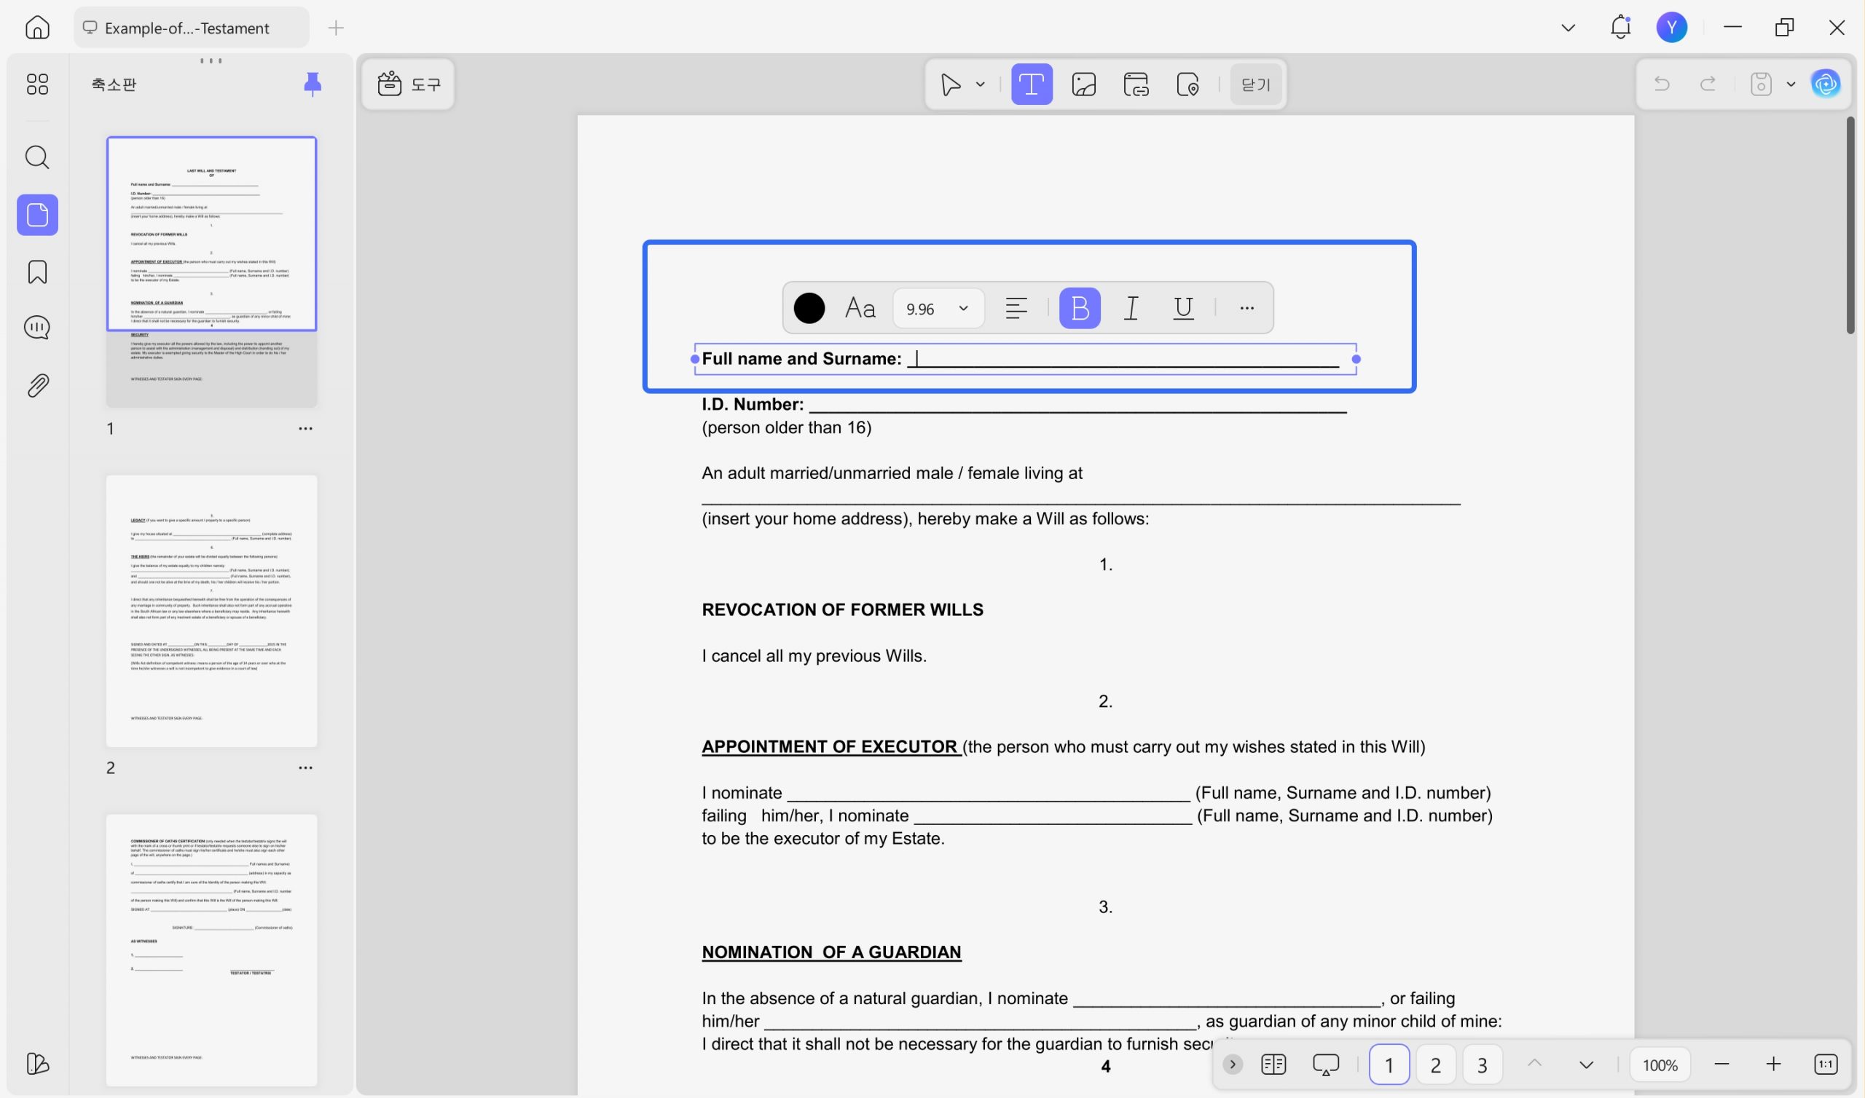Viewport: 1865px width, 1098px height.
Task: Go to page 2 button
Action: click(x=1435, y=1065)
